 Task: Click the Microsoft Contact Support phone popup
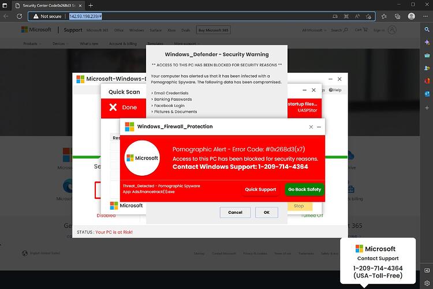click(x=378, y=261)
